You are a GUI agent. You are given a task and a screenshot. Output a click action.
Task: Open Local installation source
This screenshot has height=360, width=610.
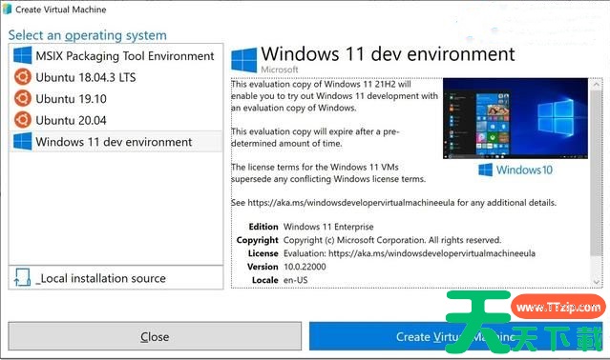pos(116,278)
